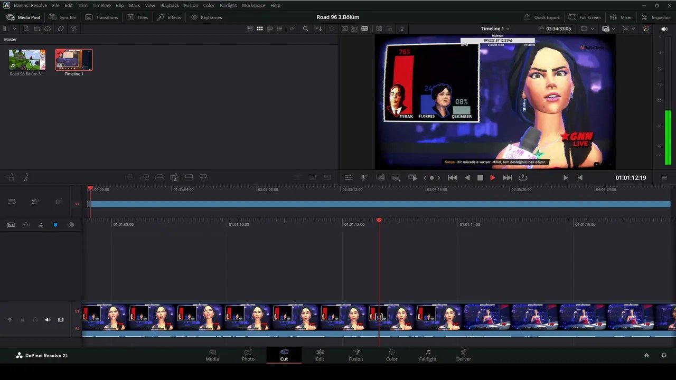Open the Playback menu
Screen dimensions: 676x380
point(170,5)
